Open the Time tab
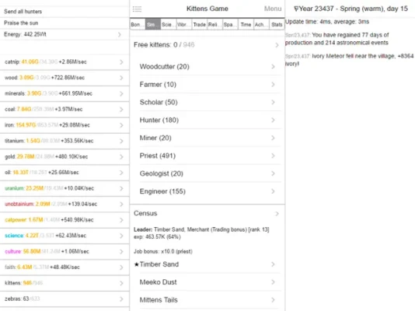415x311 pixels. click(x=246, y=25)
